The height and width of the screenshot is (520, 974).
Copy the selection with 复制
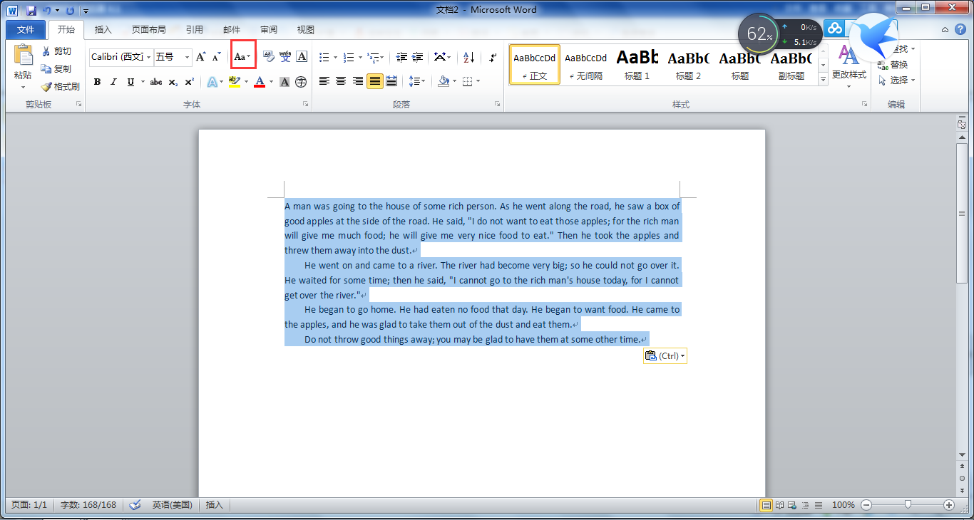point(56,69)
